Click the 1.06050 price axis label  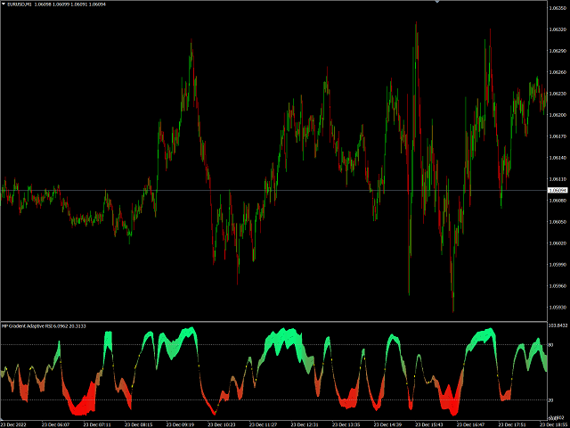pos(558,222)
